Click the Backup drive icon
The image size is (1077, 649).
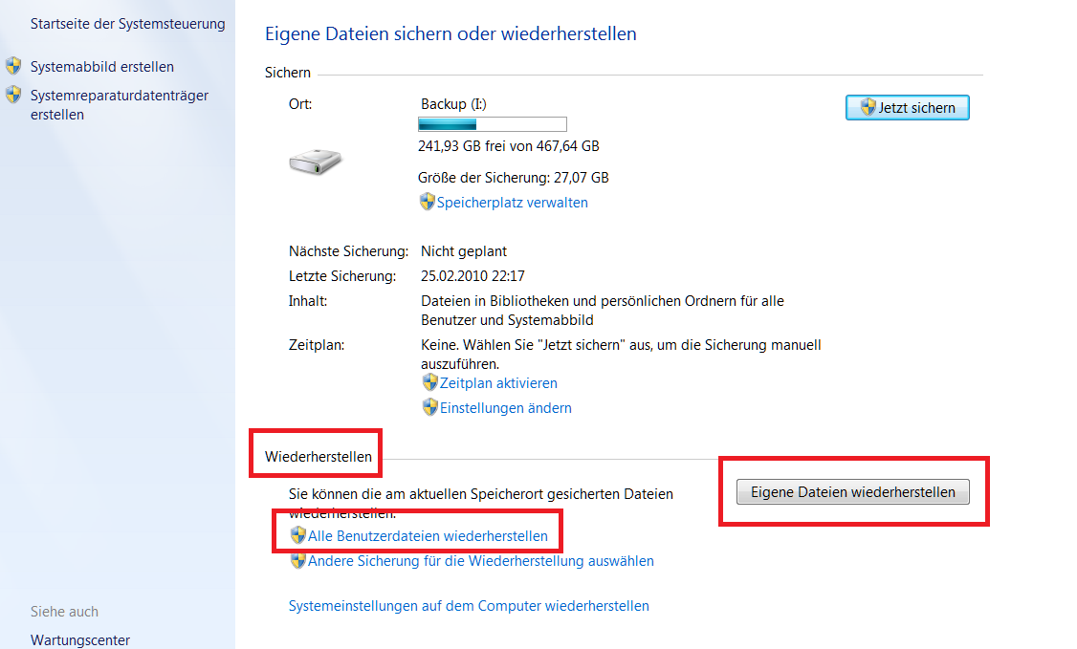pos(316,162)
